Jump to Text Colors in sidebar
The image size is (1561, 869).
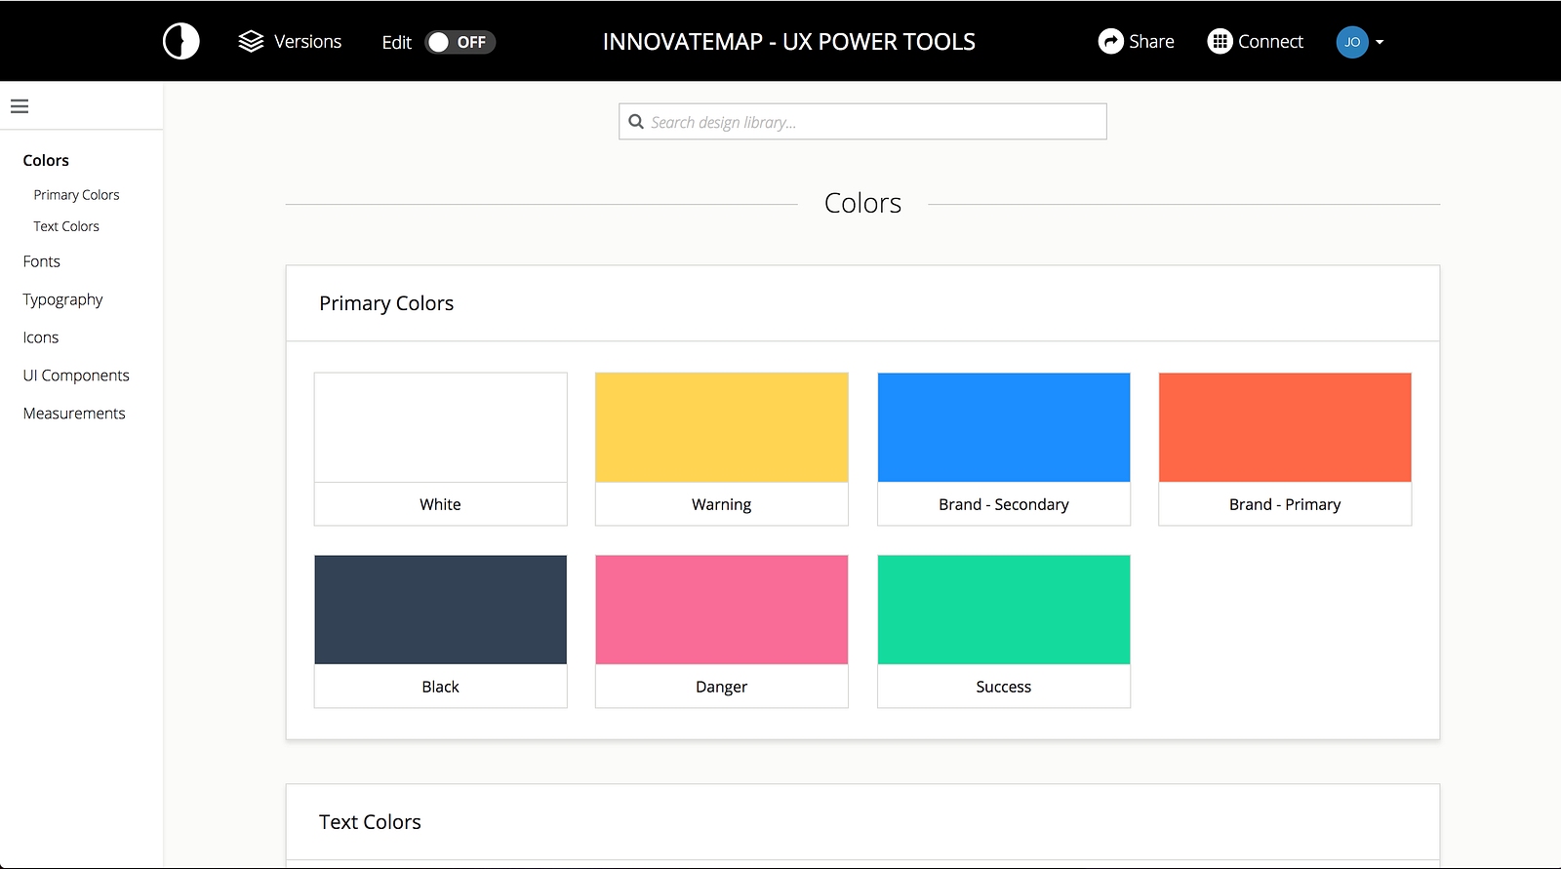[x=66, y=226]
